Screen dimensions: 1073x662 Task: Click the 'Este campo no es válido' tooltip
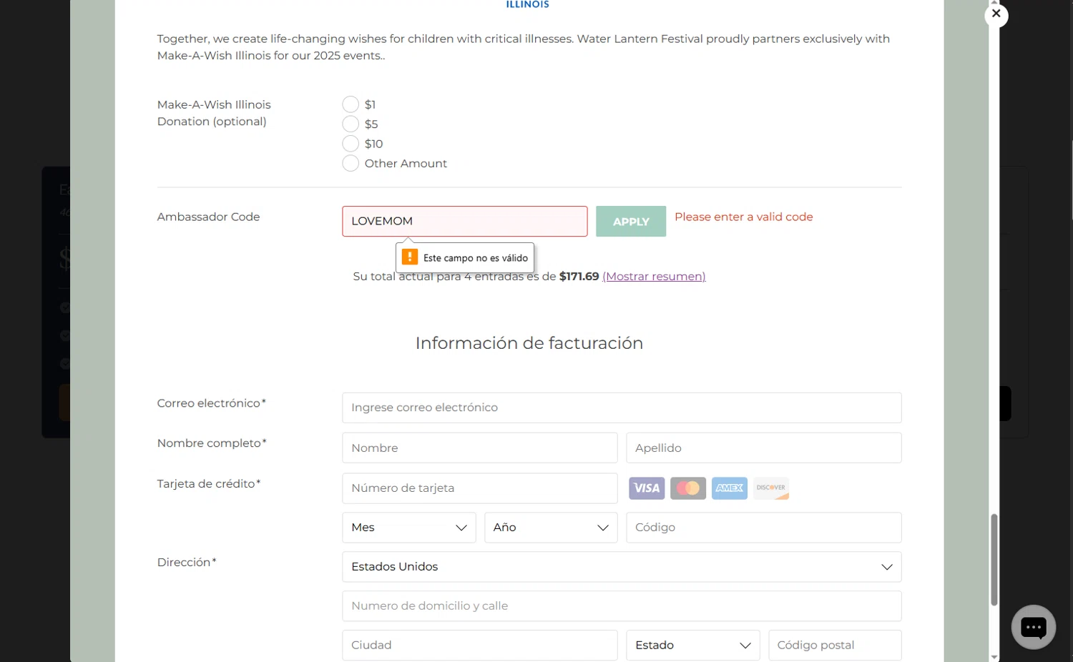click(465, 257)
